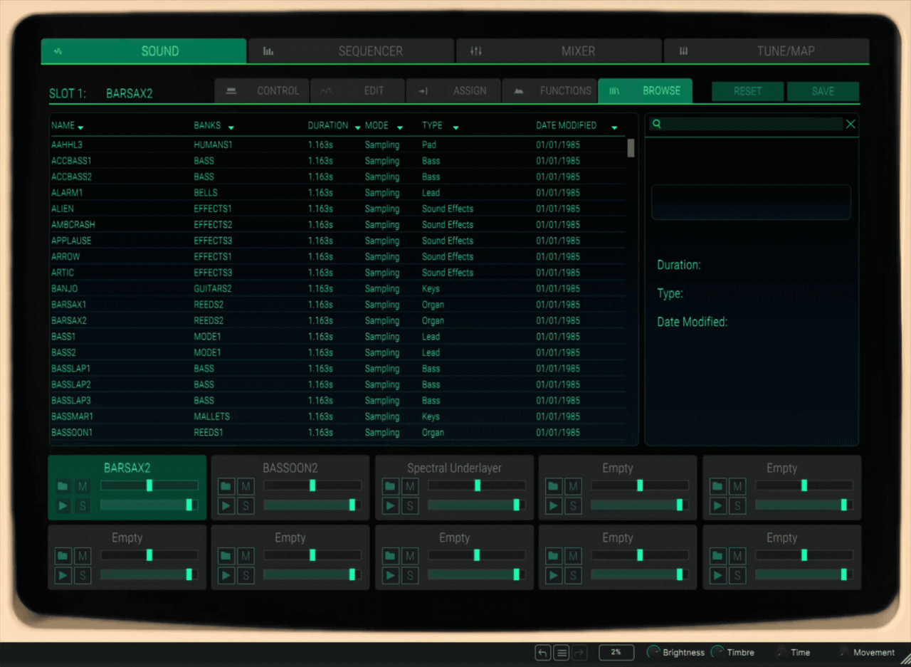Screen dimensions: 911x667
Task: Select AAHHL3 in the sample list
Action: pyautogui.click(x=338, y=145)
